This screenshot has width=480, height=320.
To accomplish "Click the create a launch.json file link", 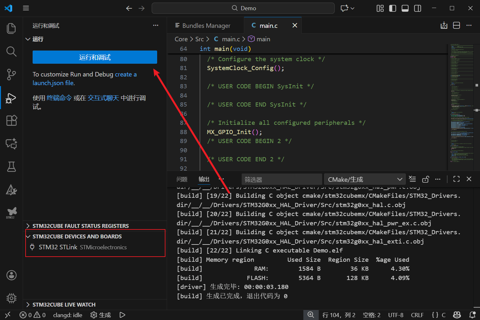I will point(125,75).
